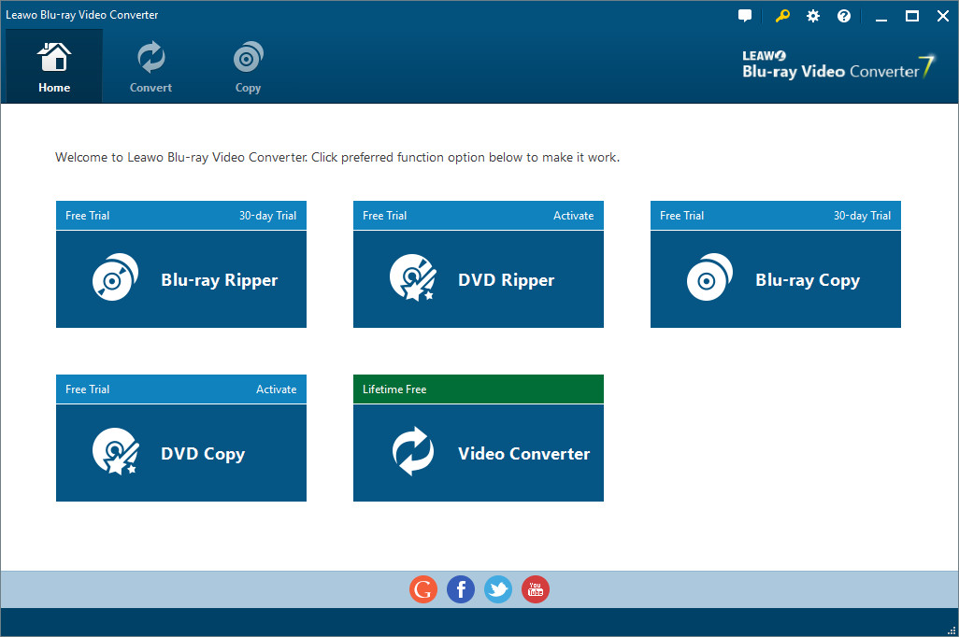Visit Leawo's Facebook page

[460, 589]
